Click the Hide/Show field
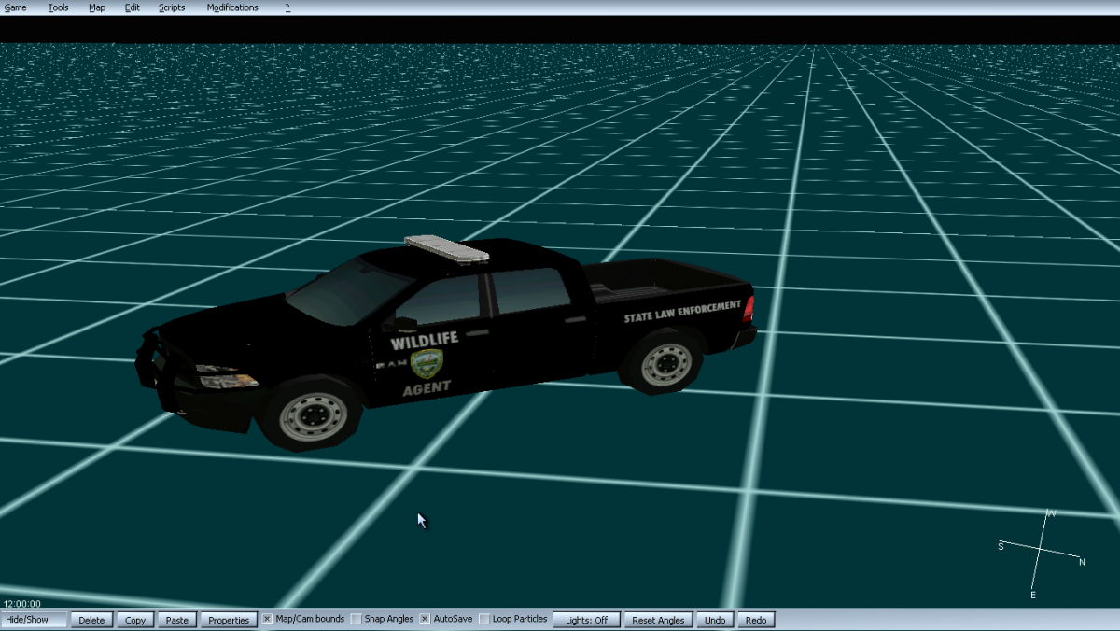 [x=35, y=620]
